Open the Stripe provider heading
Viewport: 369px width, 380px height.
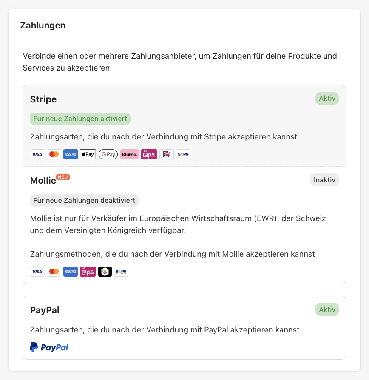pyautogui.click(x=43, y=99)
